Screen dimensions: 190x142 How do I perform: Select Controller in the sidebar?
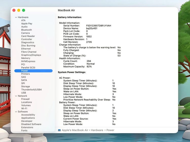[x=27, y=39]
